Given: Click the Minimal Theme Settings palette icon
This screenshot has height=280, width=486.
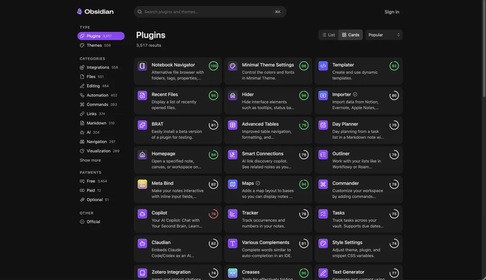Looking at the screenshot, I should 233,66.
